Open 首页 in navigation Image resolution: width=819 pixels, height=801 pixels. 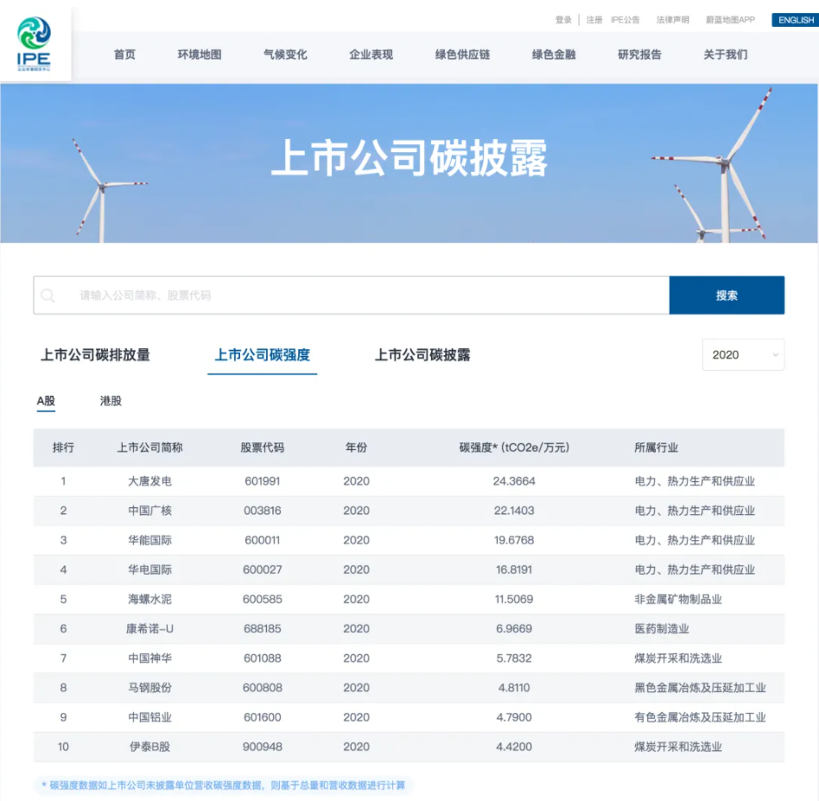(x=124, y=54)
